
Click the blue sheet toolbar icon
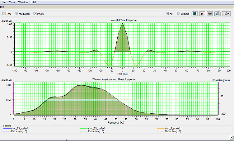[x=217, y=14]
